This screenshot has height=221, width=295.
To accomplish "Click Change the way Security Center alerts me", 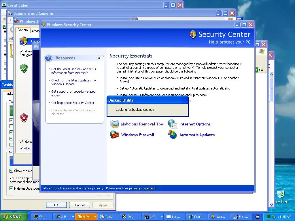I will [74, 112].
